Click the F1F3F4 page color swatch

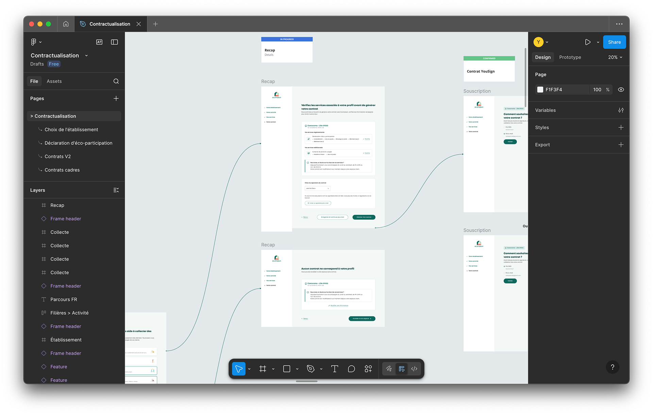coord(540,90)
